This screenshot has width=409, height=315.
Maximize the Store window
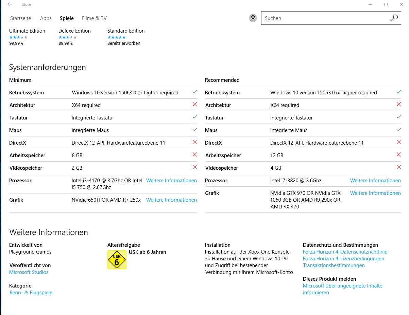pyautogui.click(x=386, y=4)
